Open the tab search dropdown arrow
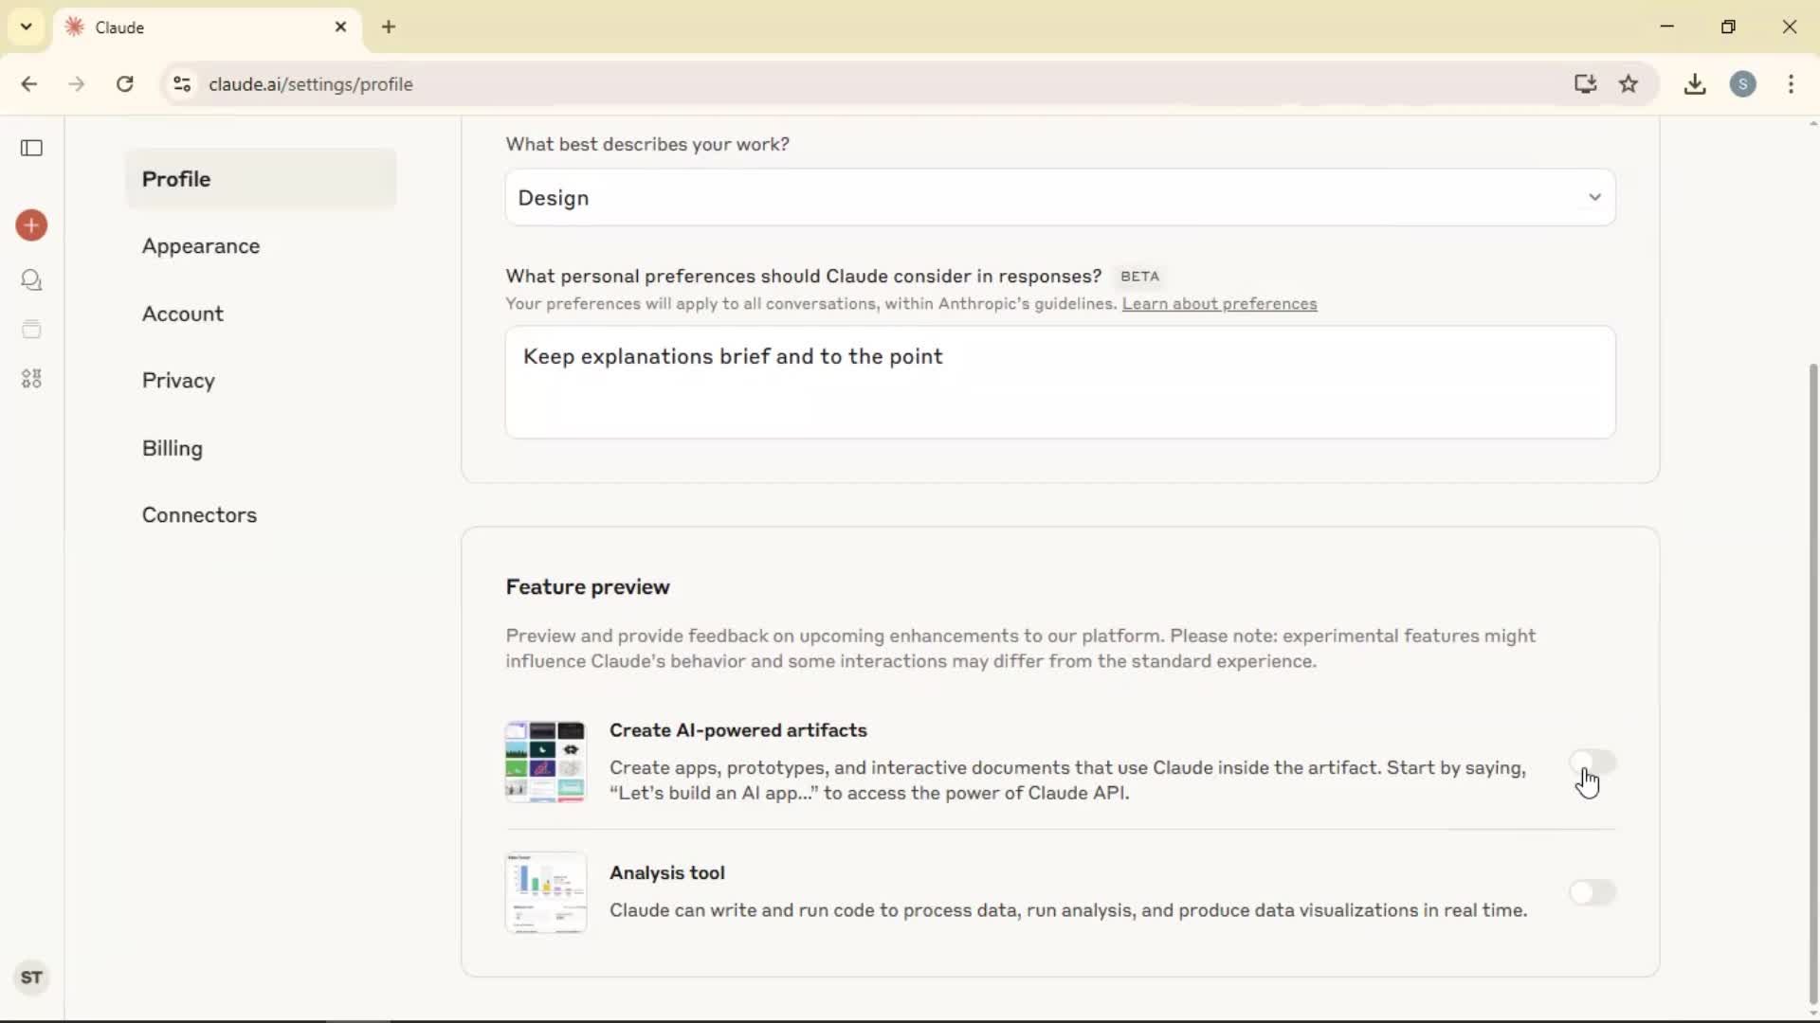1820x1023 pixels. pyautogui.click(x=27, y=27)
